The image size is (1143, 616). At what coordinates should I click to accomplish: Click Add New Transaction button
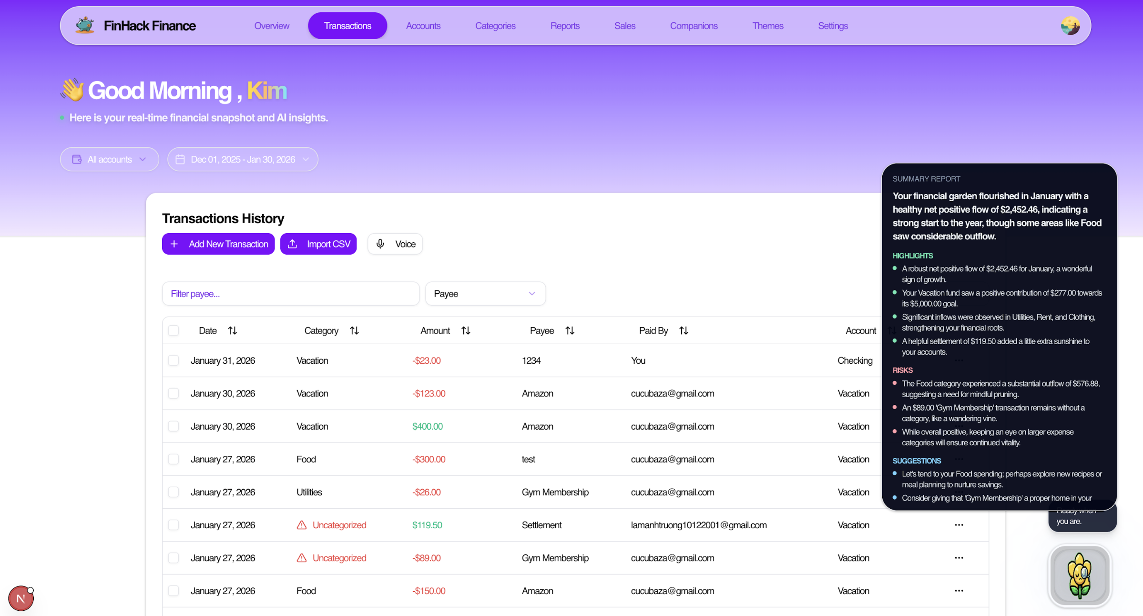[218, 244]
